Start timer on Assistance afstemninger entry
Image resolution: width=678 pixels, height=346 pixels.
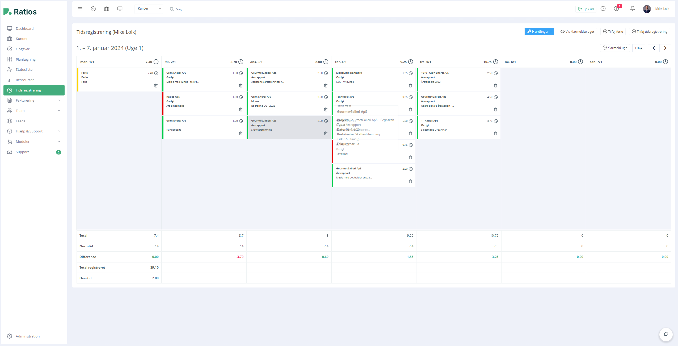click(x=326, y=73)
